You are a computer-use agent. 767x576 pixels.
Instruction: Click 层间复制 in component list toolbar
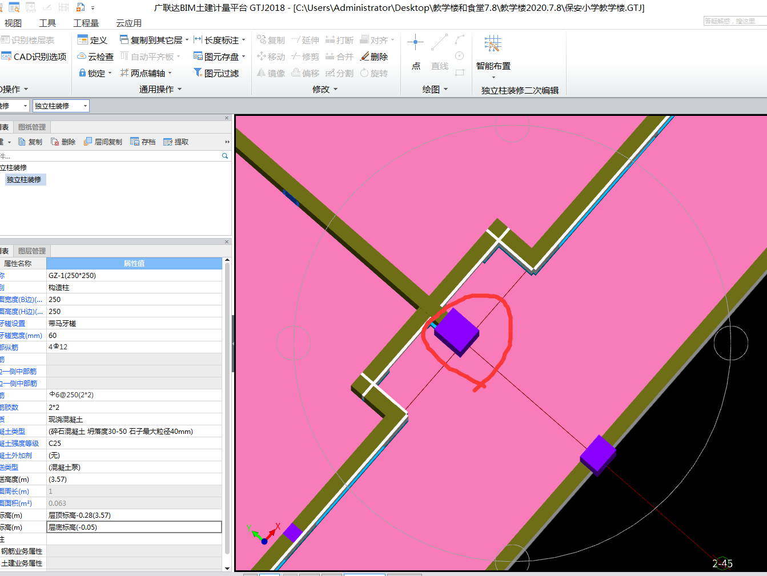pos(103,142)
